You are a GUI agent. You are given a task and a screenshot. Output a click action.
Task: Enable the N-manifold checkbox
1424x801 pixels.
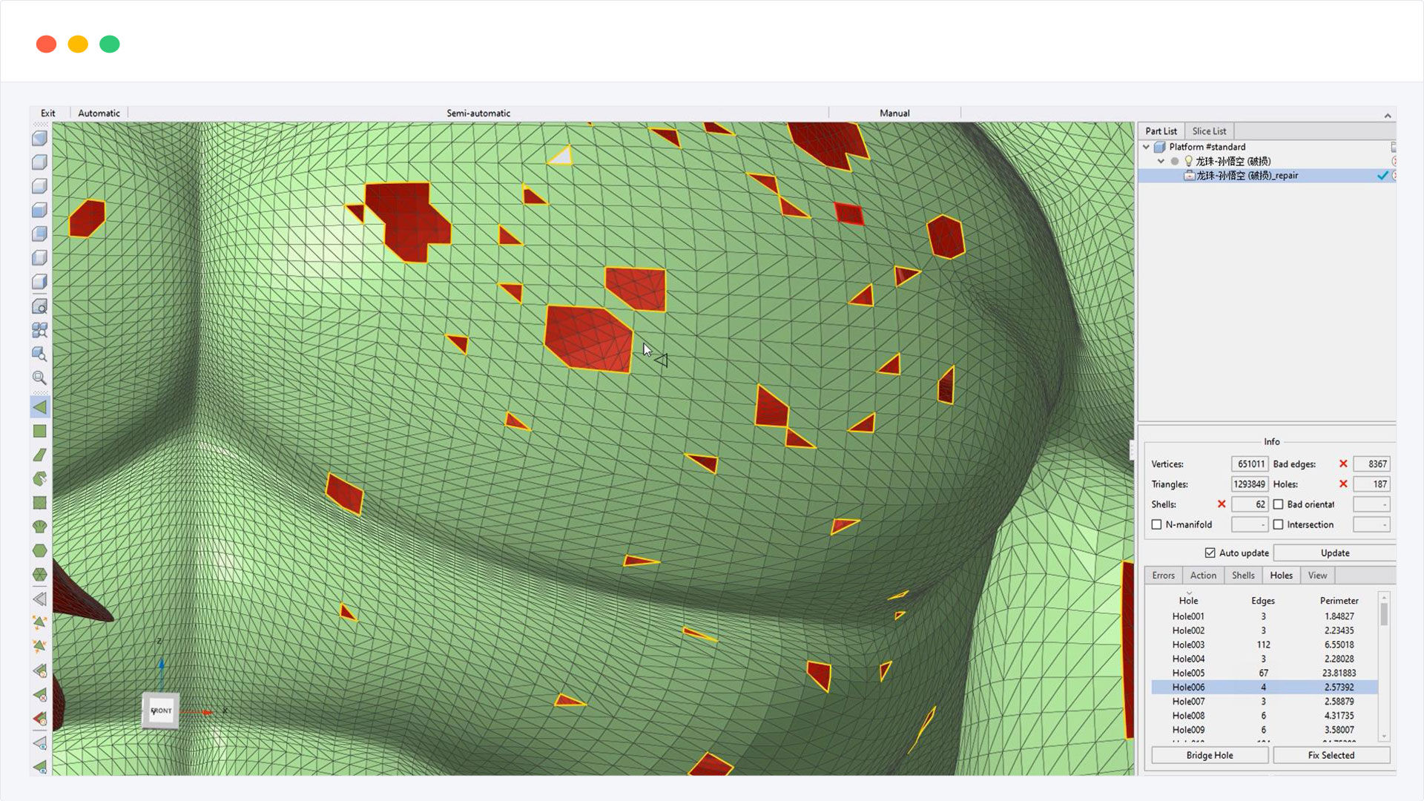pos(1156,524)
